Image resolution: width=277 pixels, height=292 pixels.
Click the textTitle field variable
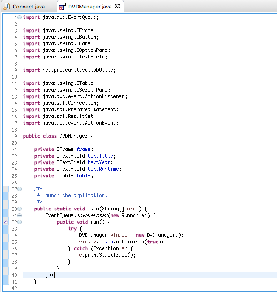coord(101,156)
